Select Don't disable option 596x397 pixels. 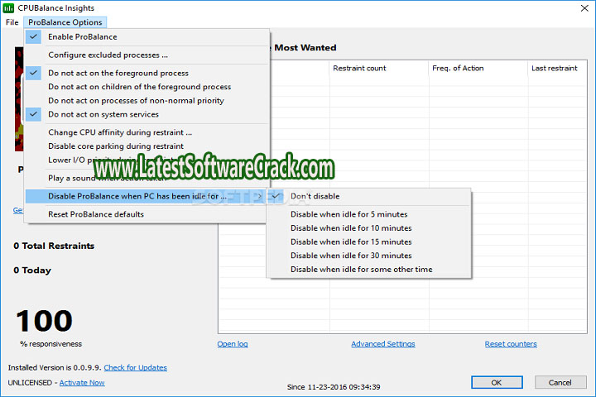point(315,196)
